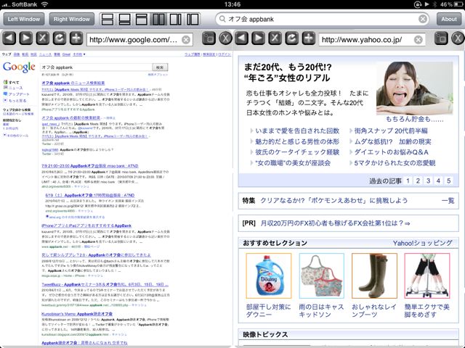The height and width of the screenshot is (348, 465).
Task: Open 魅力的だと感じる男性の体形 article link
Action: point(297,141)
